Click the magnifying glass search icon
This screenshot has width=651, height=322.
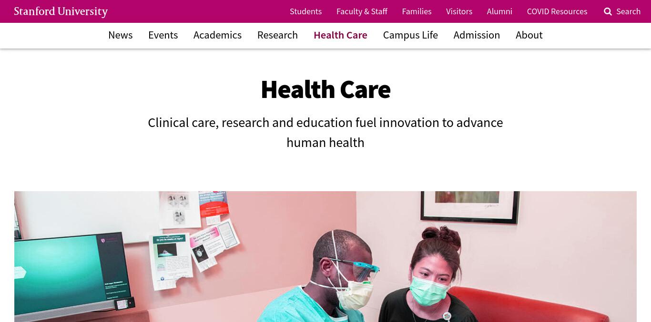(x=608, y=11)
